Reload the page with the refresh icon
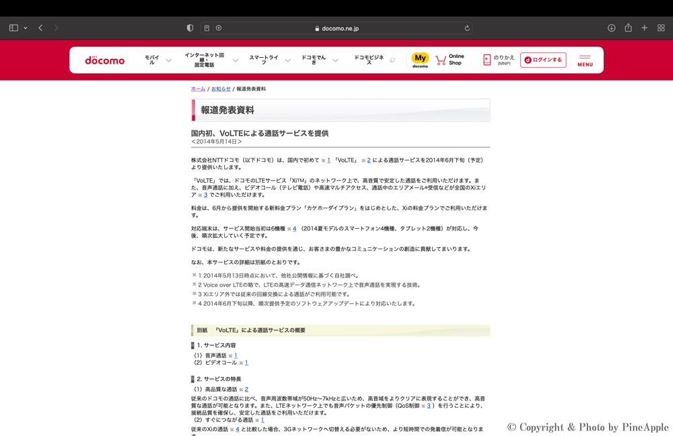 click(467, 28)
